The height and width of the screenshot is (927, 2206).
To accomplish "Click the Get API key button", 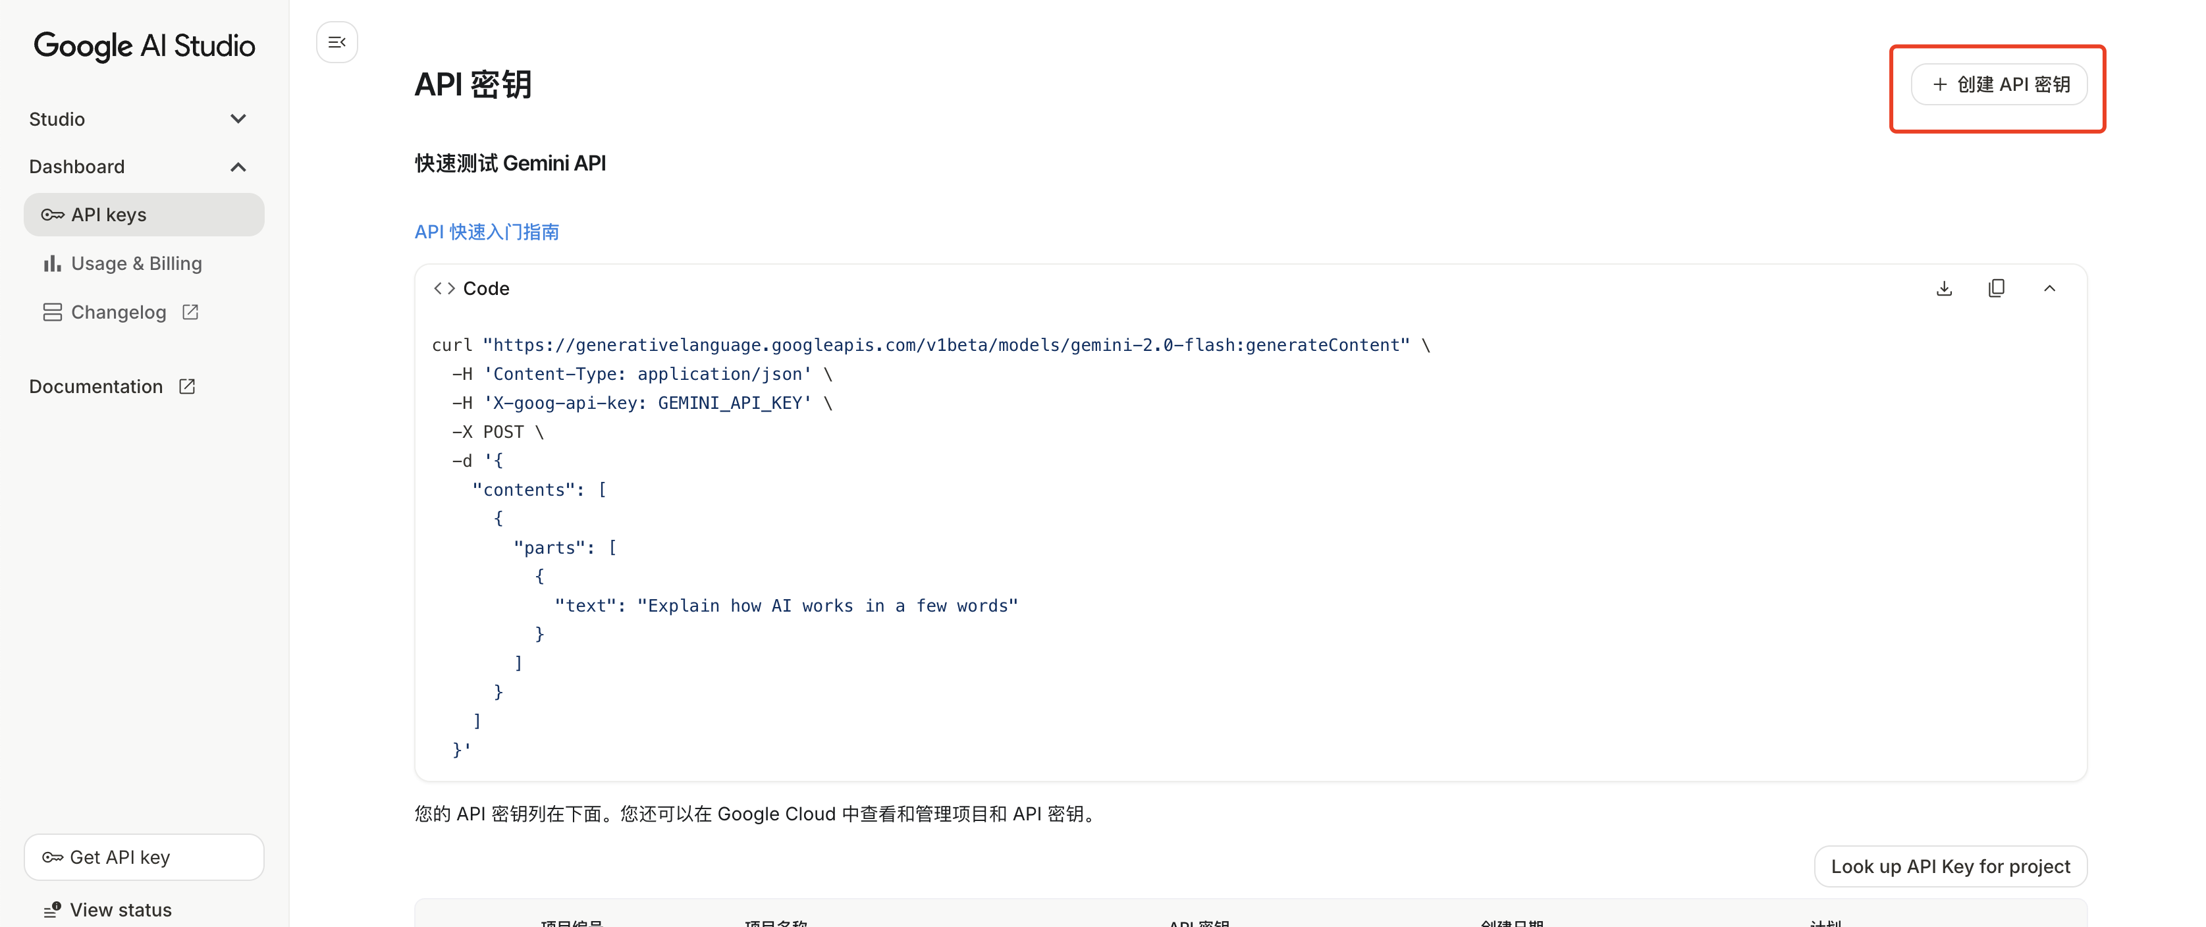I will pyautogui.click(x=144, y=857).
